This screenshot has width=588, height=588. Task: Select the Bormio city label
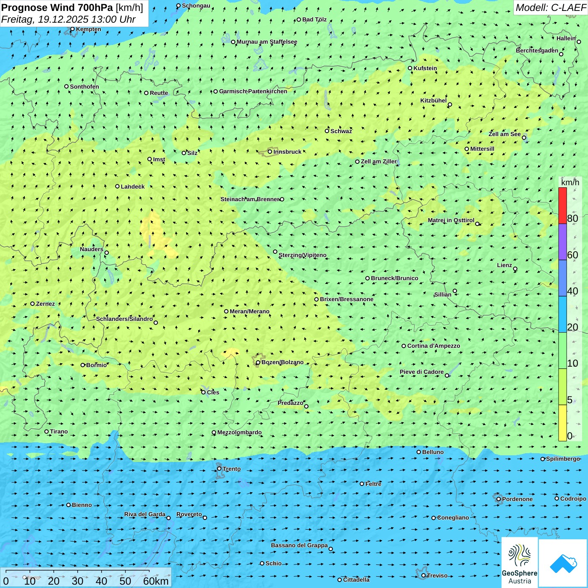coord(97,365)
